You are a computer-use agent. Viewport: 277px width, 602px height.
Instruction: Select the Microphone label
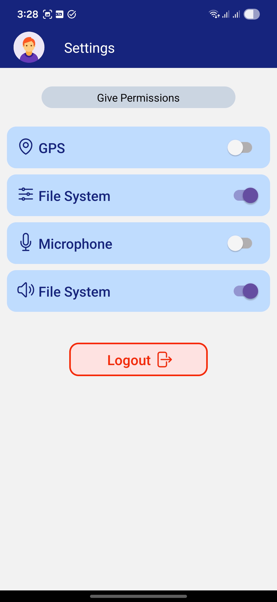pyautogui.click(x=75, y=244)
